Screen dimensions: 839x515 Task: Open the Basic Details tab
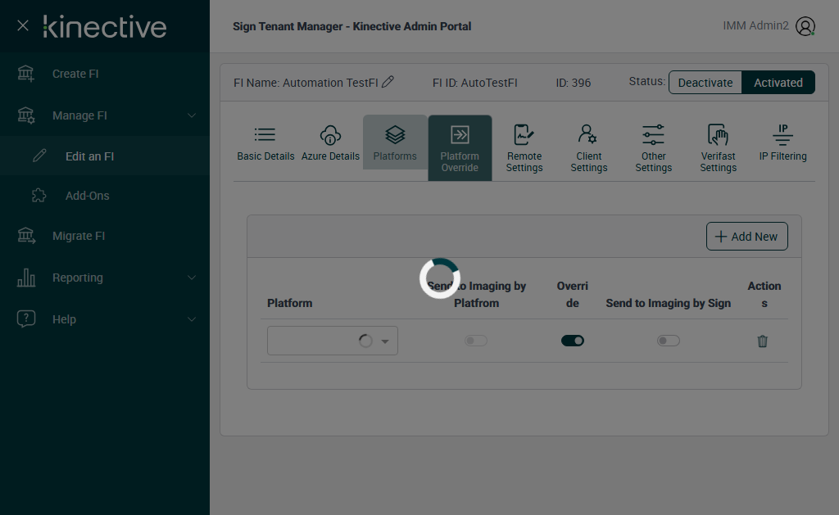265,142
